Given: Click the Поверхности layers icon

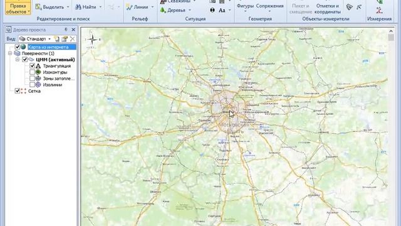Looking at the screenshot, I should [17, 53].
